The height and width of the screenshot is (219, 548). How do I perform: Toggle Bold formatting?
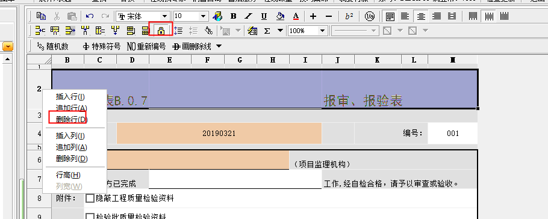234,16
